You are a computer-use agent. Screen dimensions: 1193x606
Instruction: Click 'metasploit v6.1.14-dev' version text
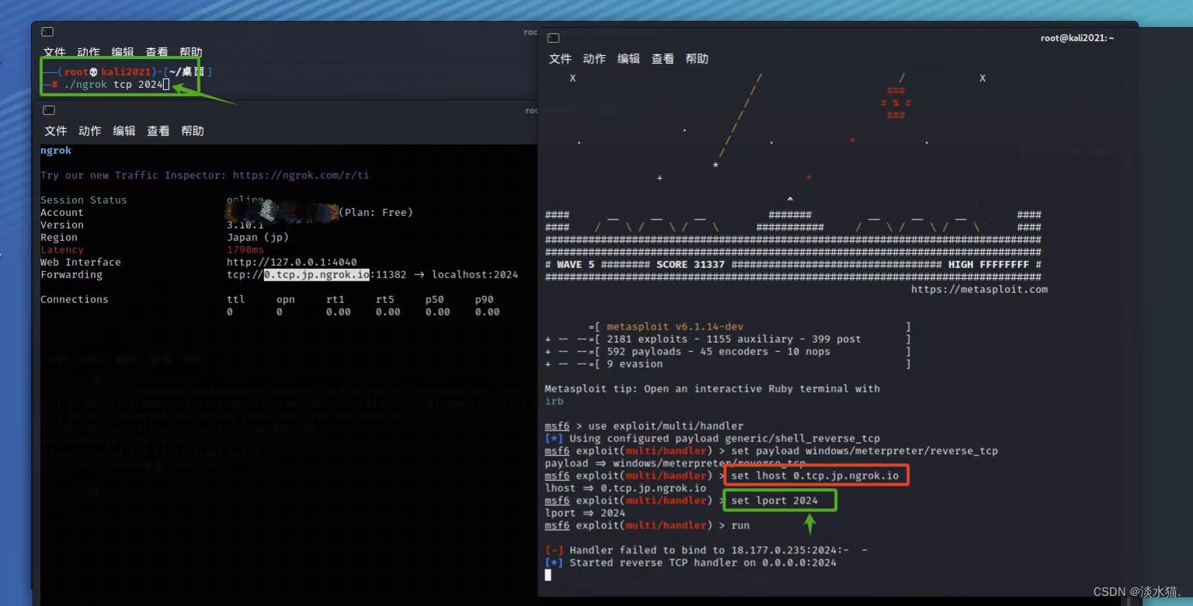click(675, 326)
